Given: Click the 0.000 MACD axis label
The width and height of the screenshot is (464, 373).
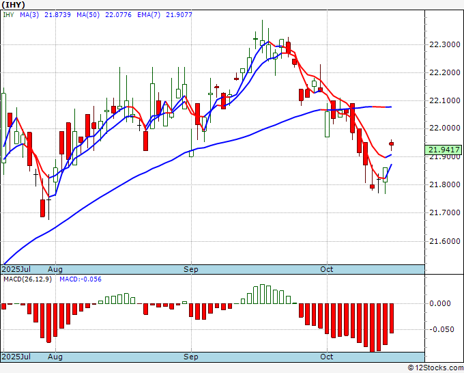Looking at the screenshot, I should (440, 304).
